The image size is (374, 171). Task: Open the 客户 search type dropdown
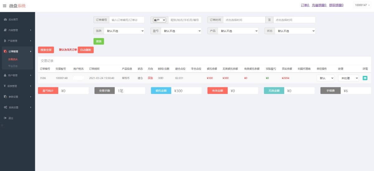(x=160, y=20)
